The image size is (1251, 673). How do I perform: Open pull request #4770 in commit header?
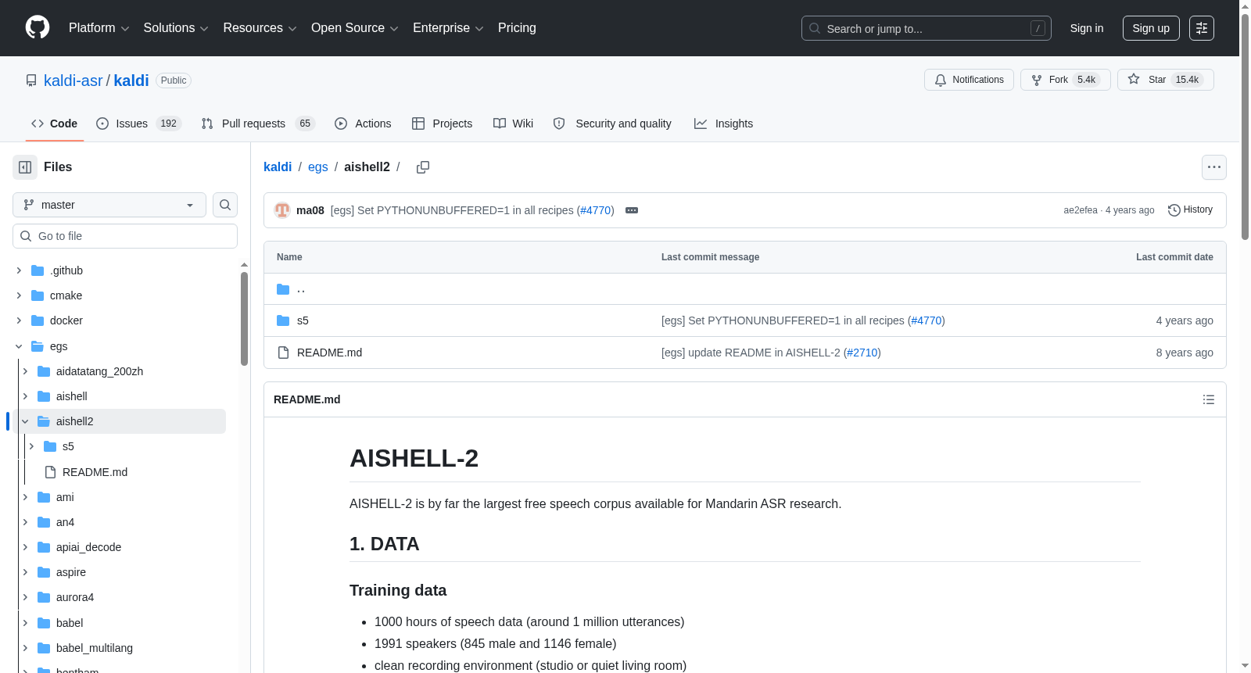(x=596, y=210)
